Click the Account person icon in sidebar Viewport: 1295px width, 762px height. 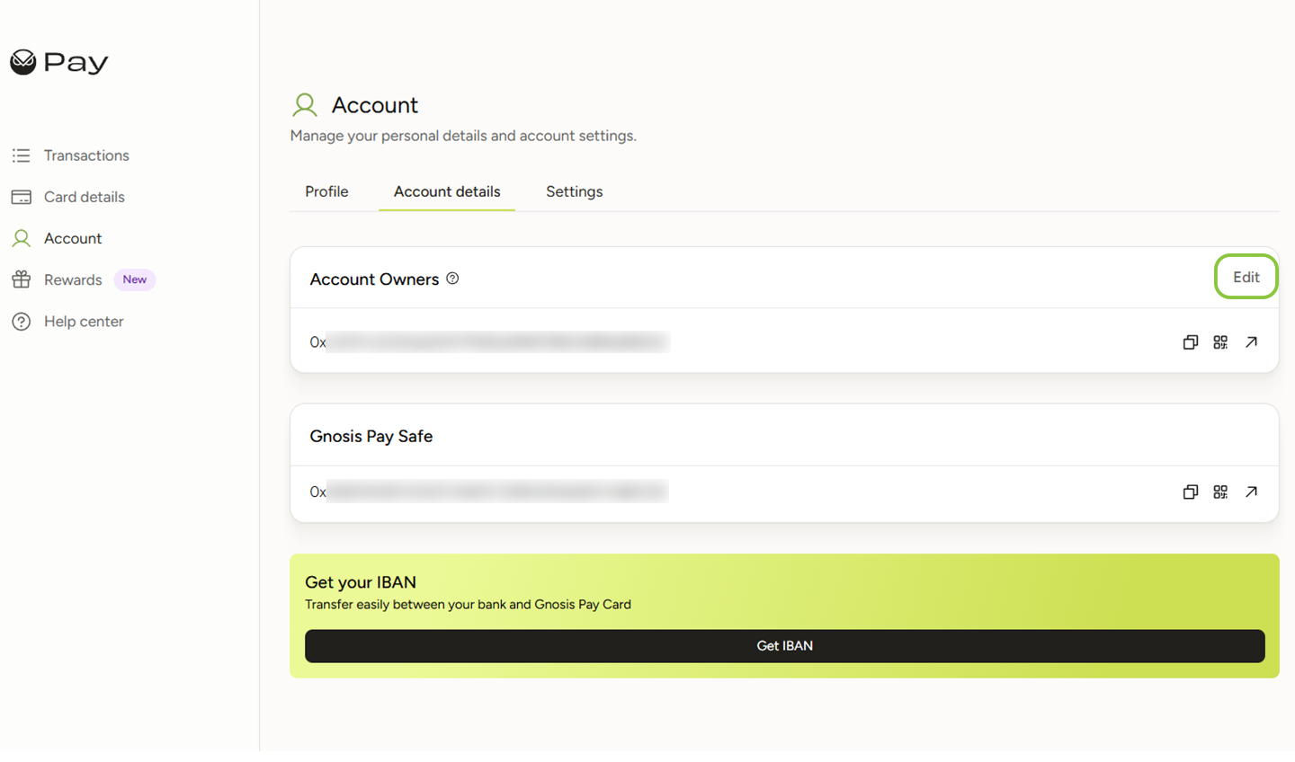[22, 238]
